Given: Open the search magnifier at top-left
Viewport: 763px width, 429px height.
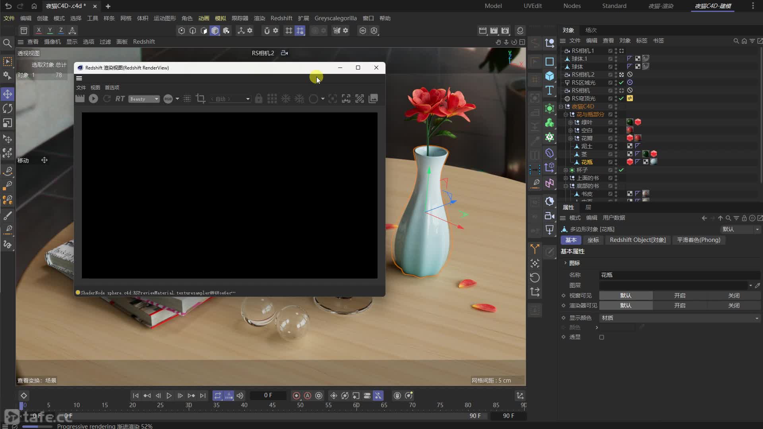Looking at the screenshot, I should (x=7, y=43).
